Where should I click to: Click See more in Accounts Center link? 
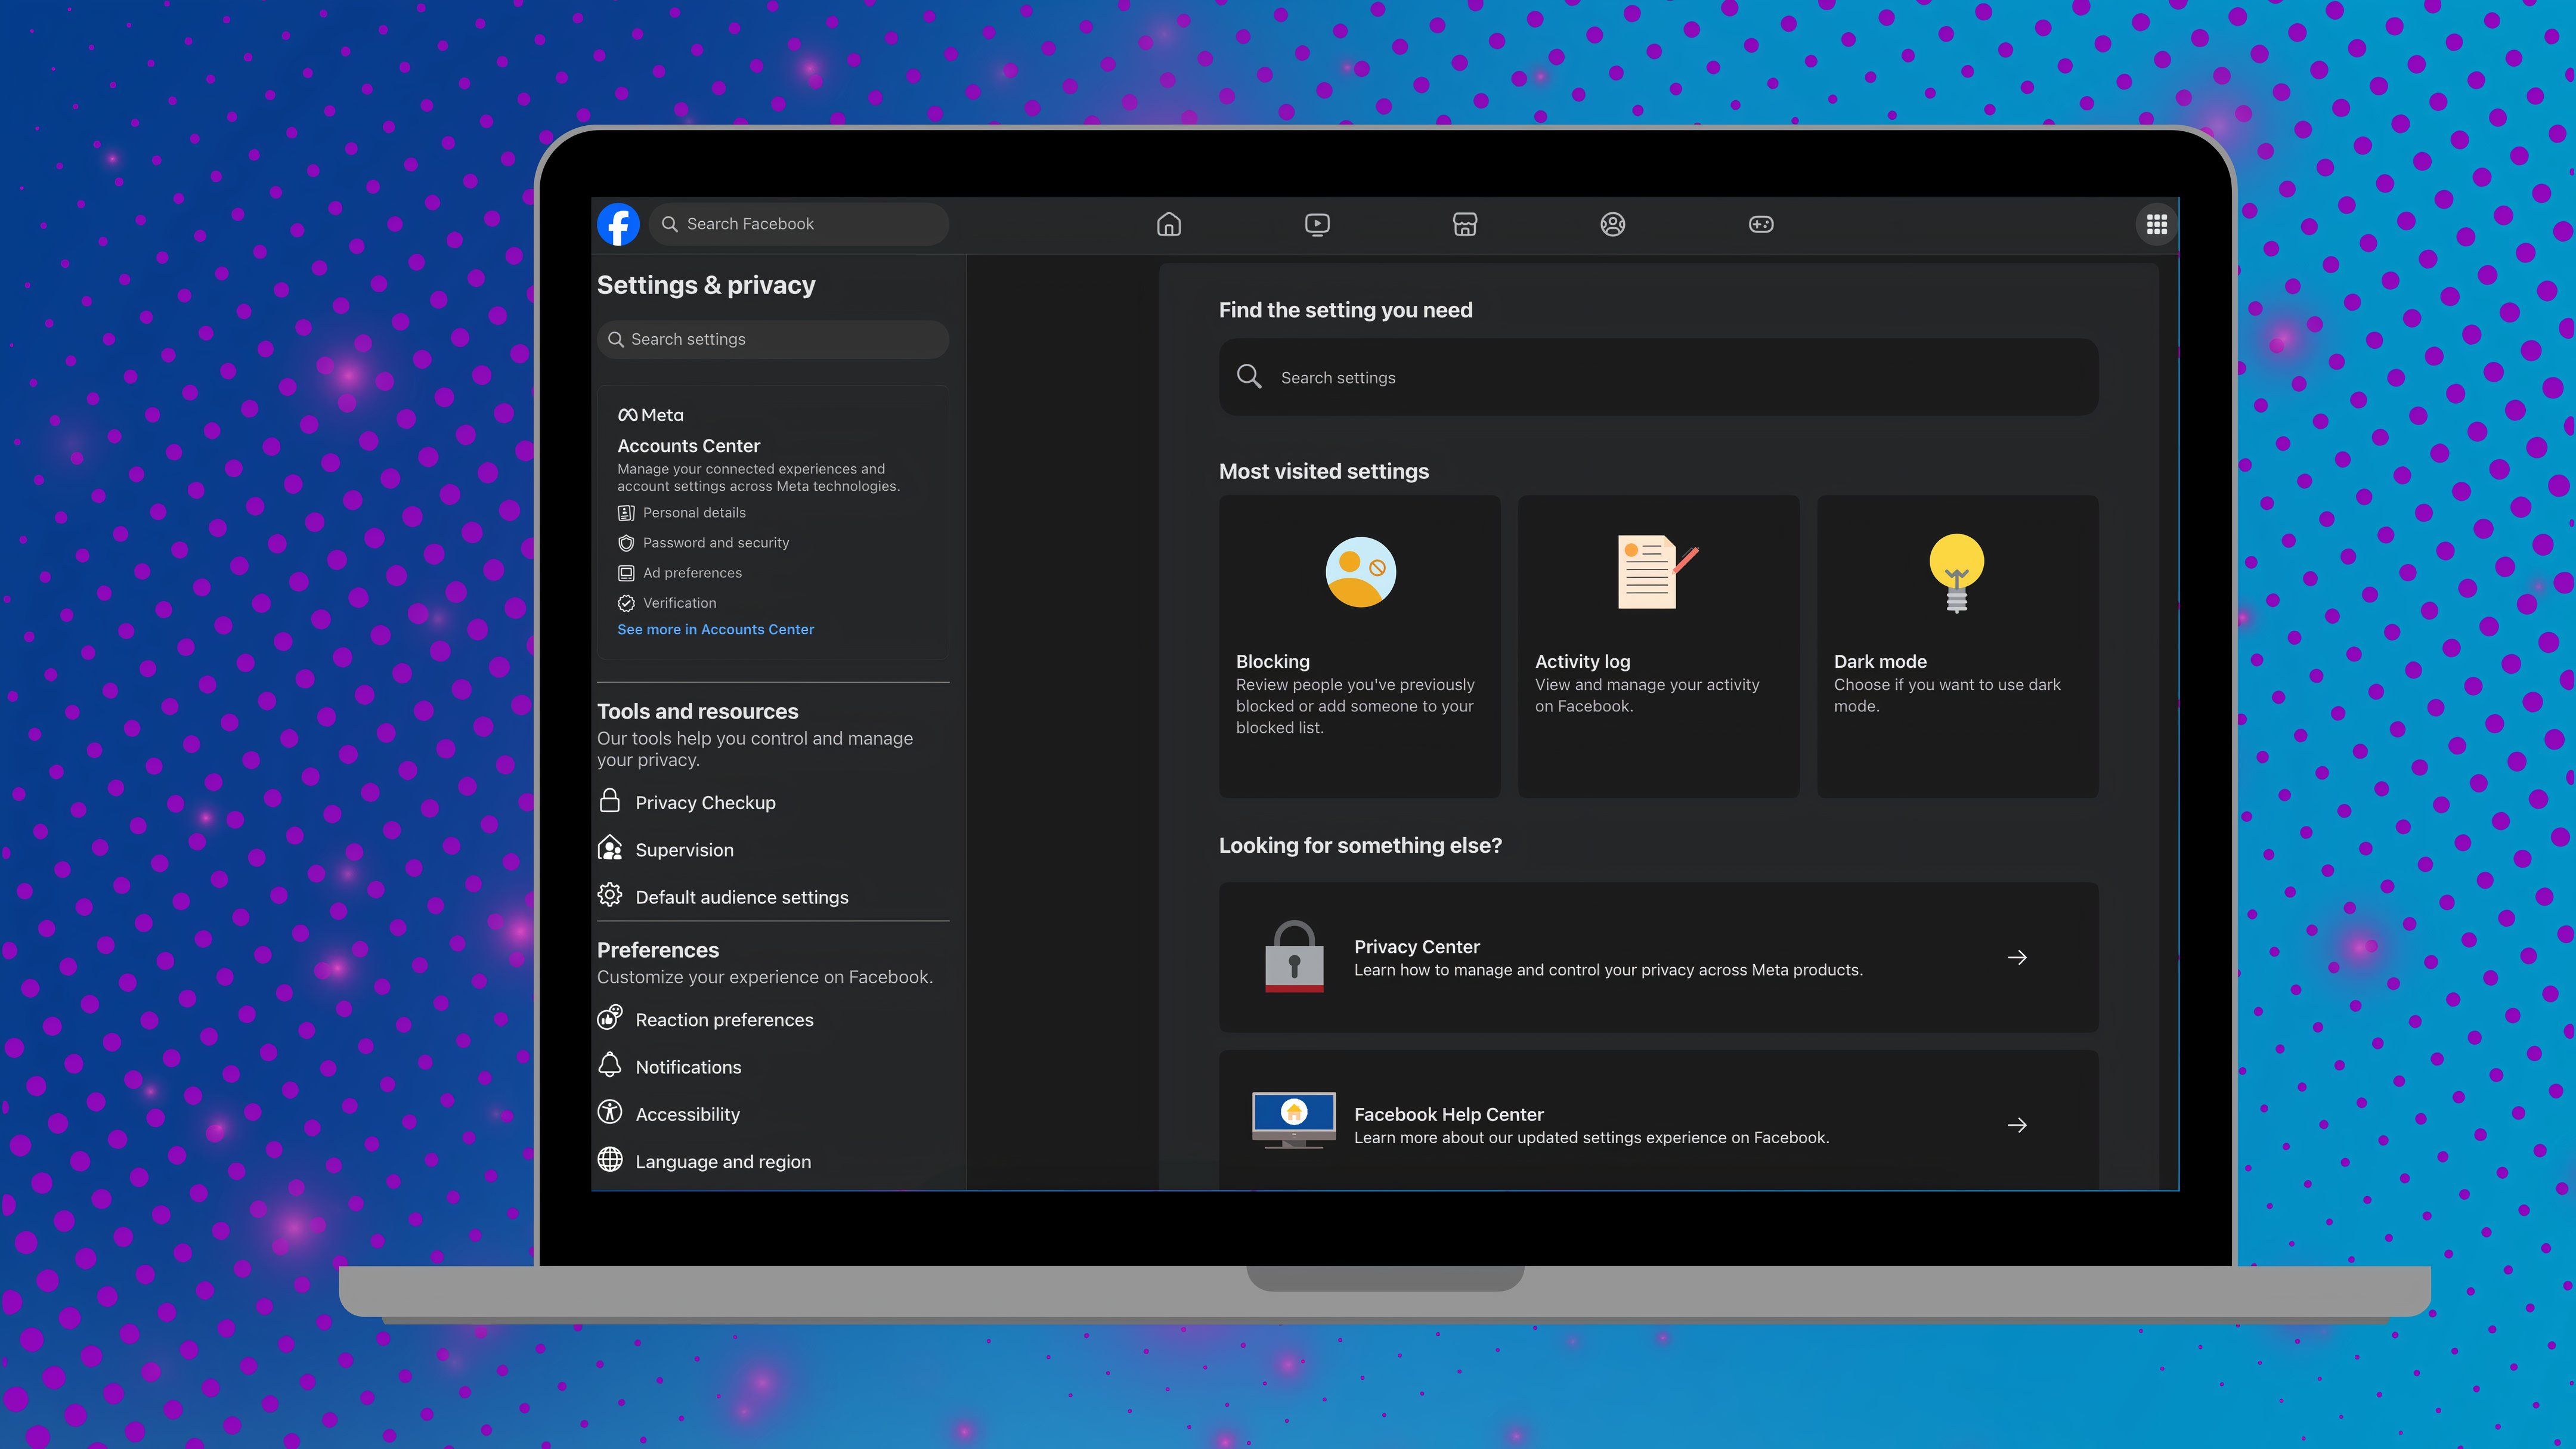[715, 629]
